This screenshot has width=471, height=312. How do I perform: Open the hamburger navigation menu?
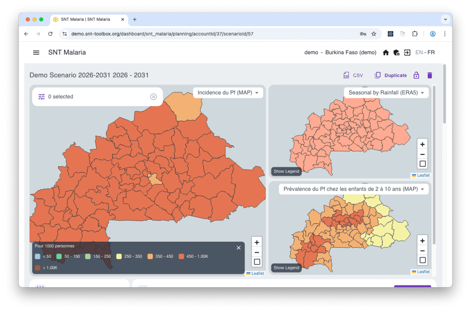coord(36,52)
